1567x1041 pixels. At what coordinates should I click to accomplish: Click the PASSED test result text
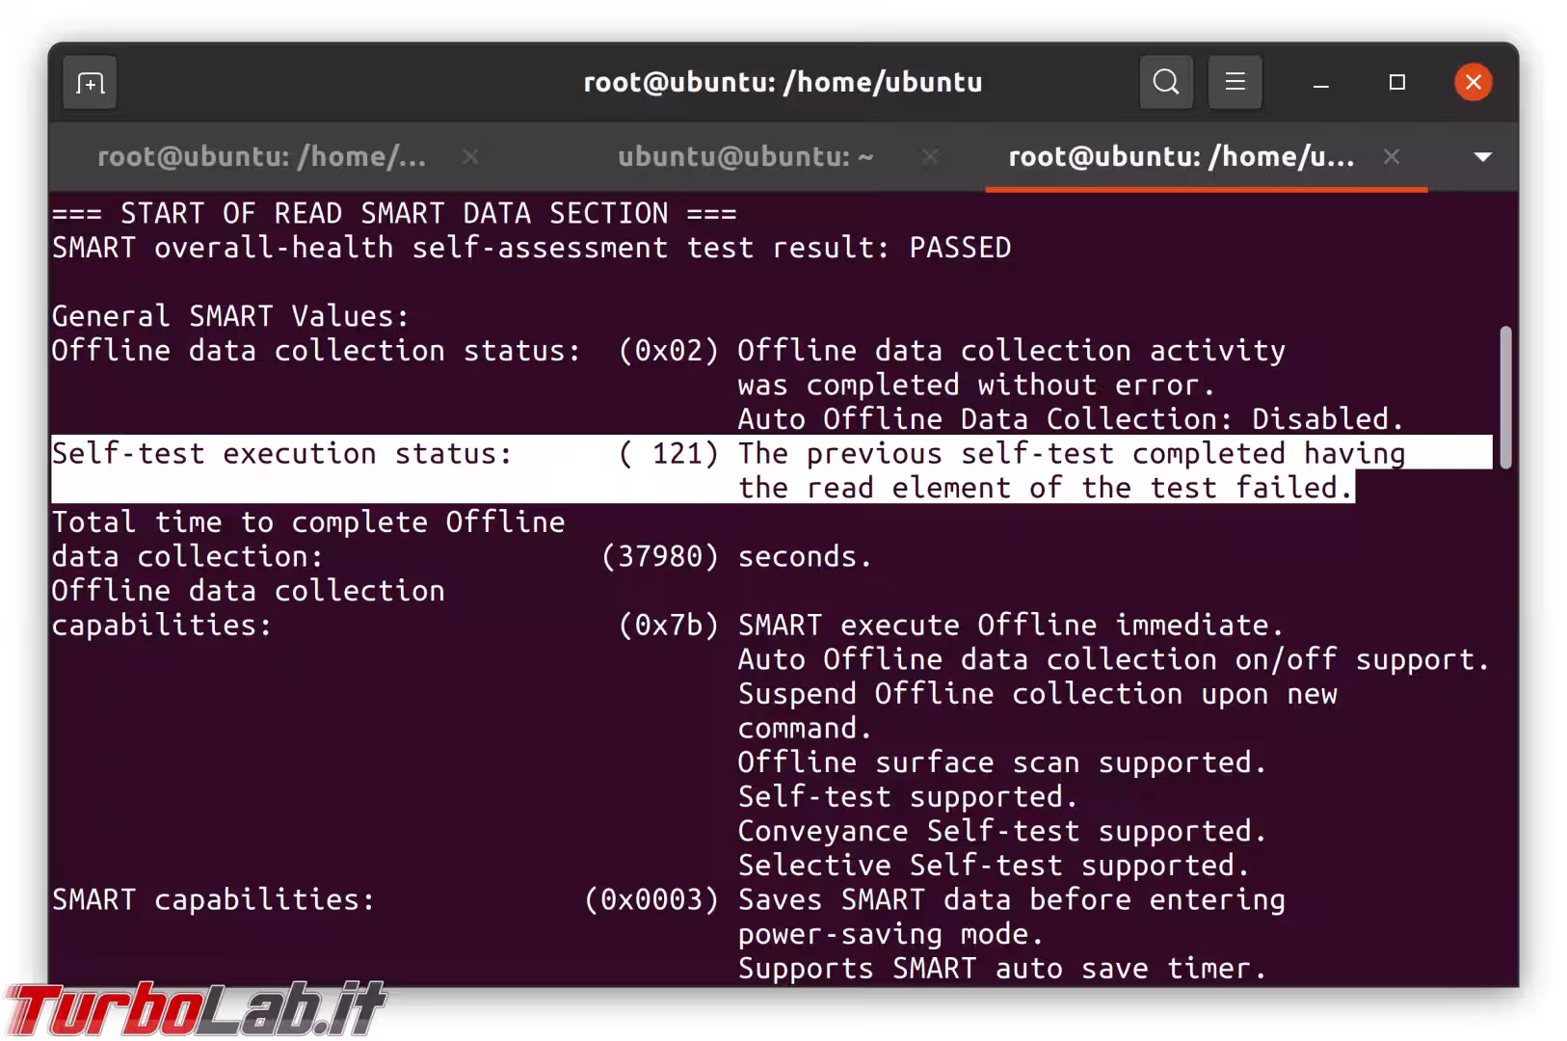point(960,249)
